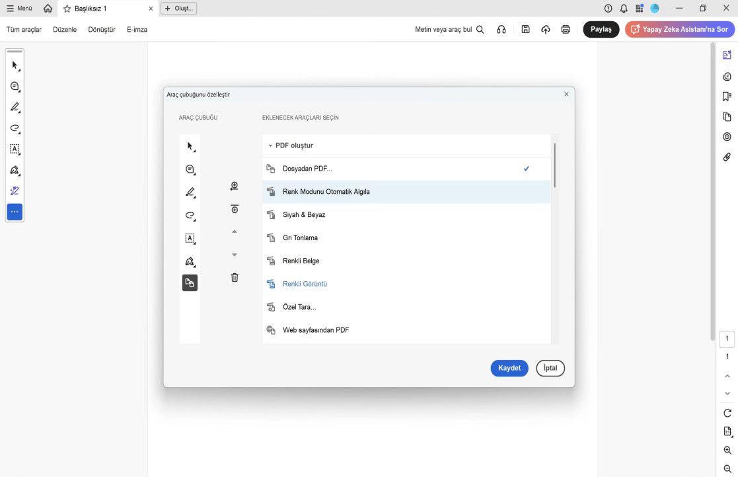Open the Düzenle menu tab

click(x=65, y=30)
